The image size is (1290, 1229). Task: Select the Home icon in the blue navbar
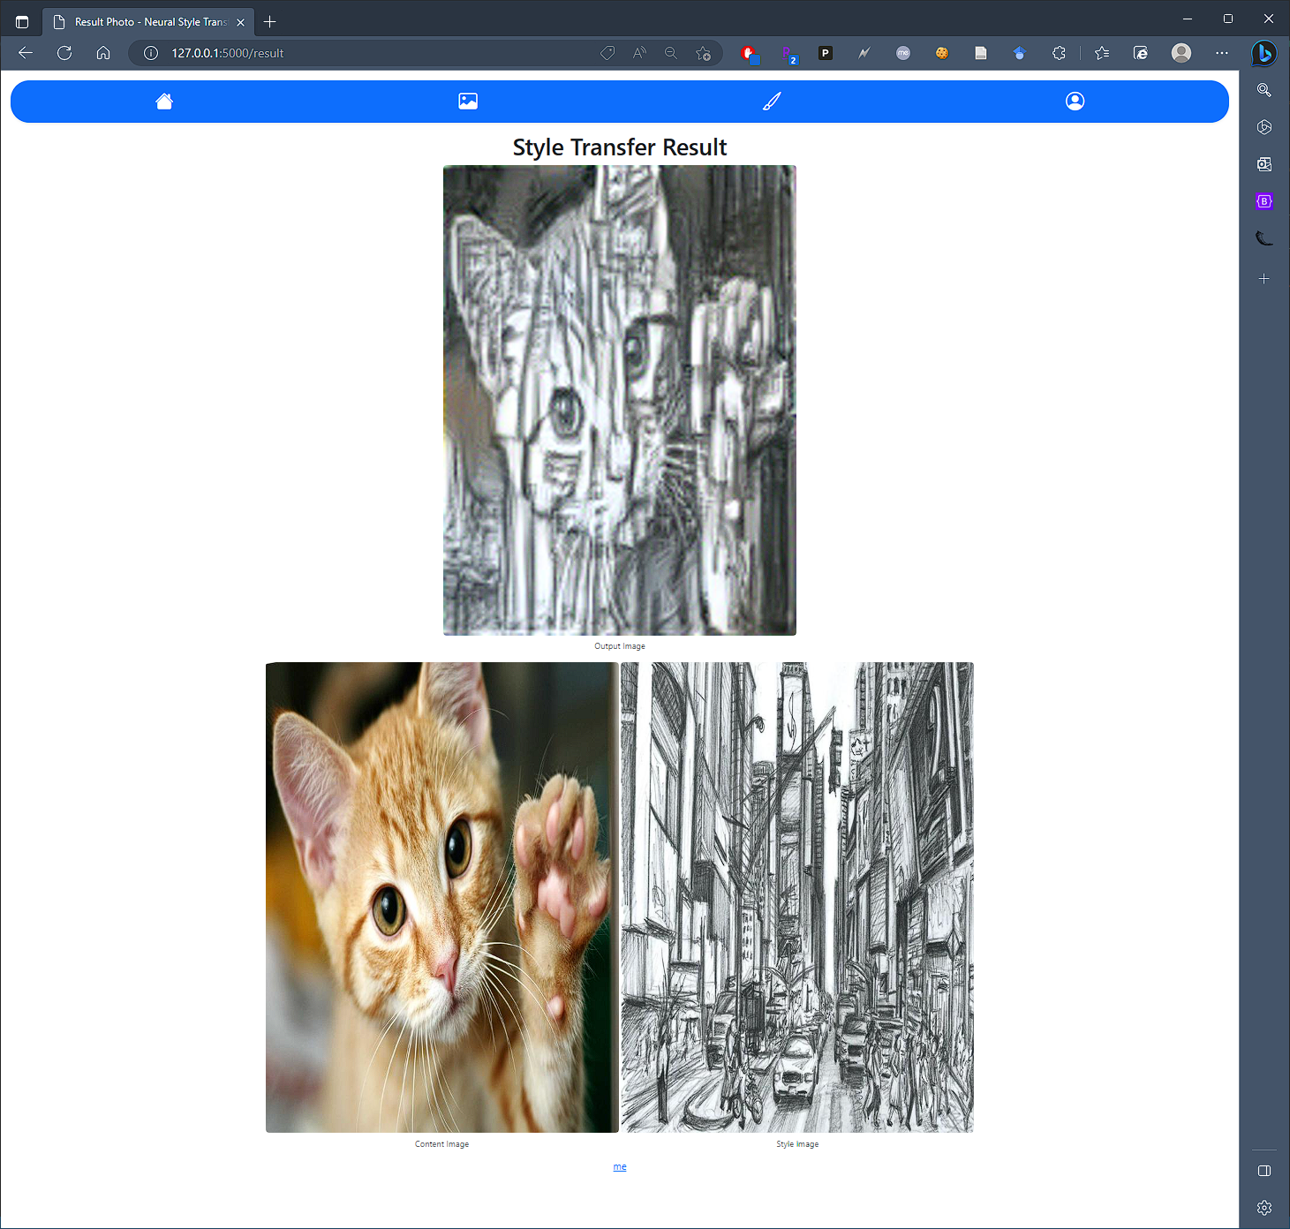(164, 101)
